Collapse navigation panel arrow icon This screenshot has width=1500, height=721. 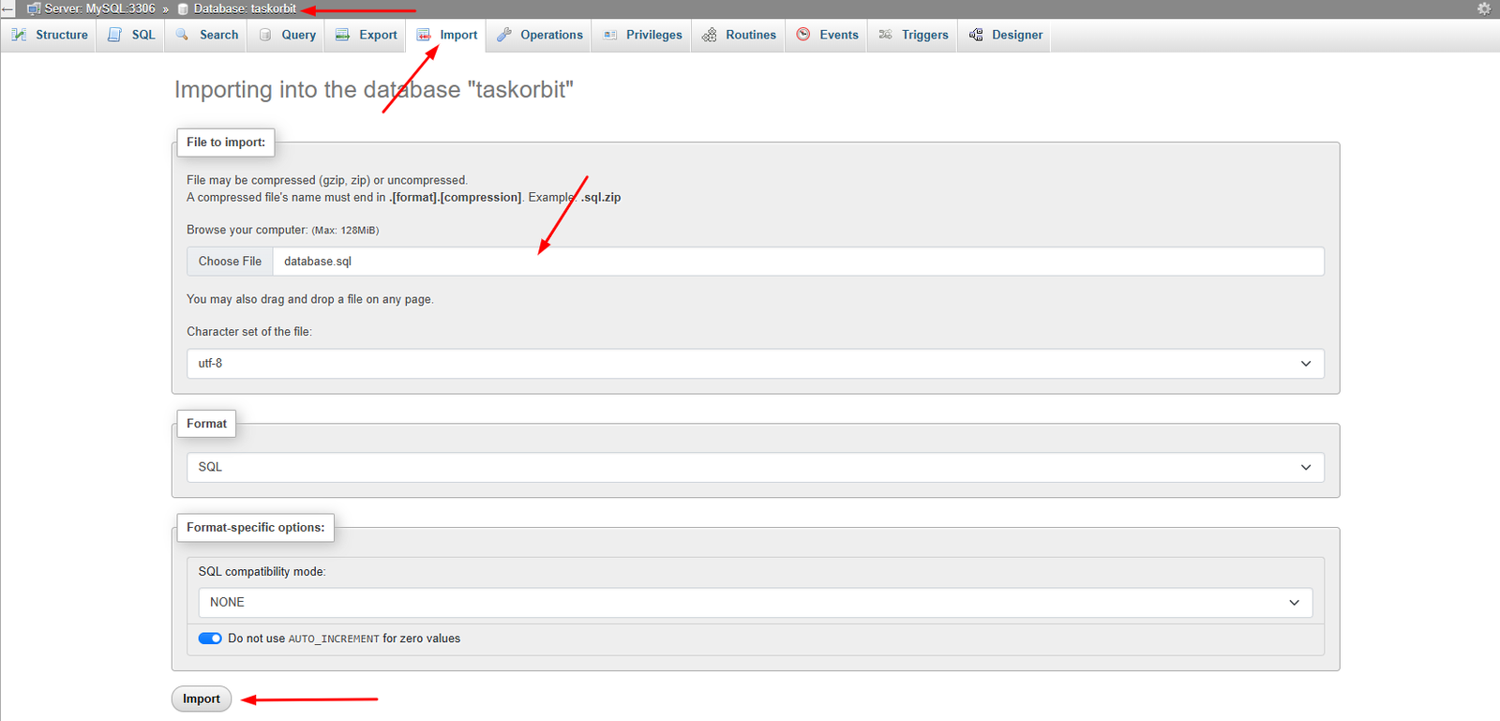click(x=7, y=8)
